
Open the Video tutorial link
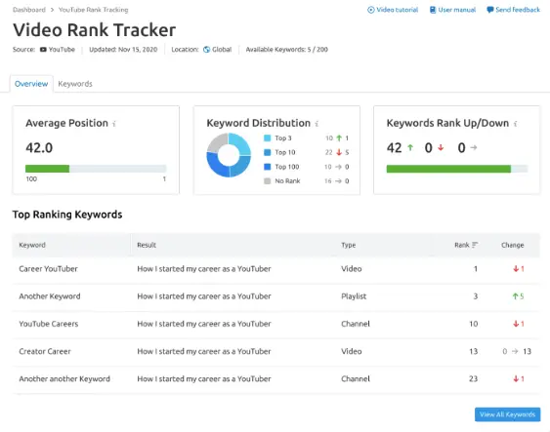coord(393,10)
